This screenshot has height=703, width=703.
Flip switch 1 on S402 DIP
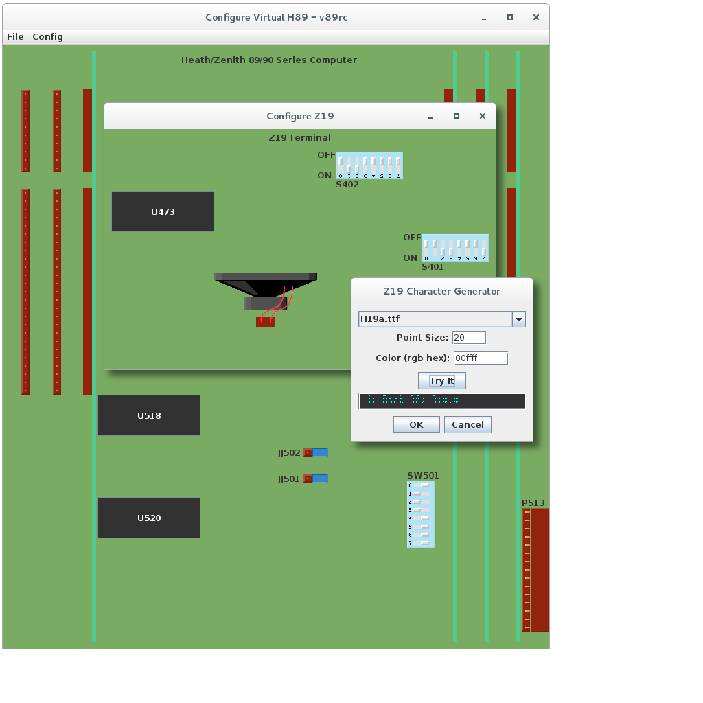tap(349, 165)
